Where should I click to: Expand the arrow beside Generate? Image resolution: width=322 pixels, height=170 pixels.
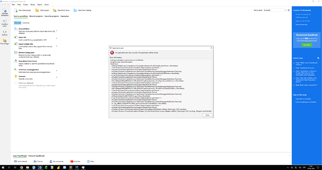tap(56, 77)
